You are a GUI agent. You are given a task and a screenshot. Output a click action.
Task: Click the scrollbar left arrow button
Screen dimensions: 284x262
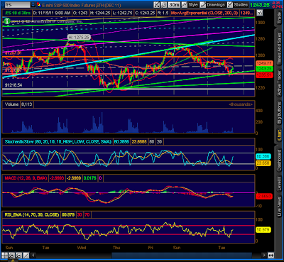point(33,255)
